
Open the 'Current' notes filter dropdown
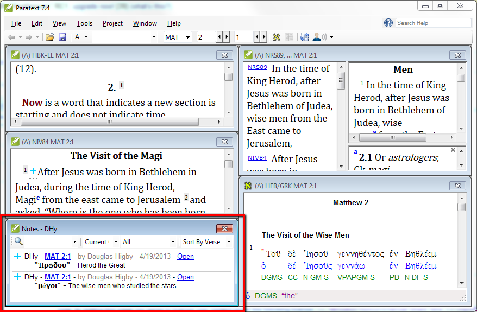(116, 242)
